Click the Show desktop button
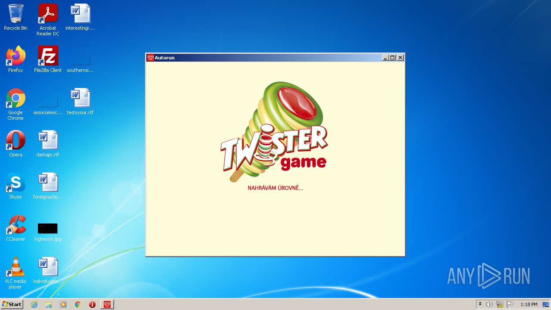Viewport: 551px width, 310px height. tap(546, 304)
